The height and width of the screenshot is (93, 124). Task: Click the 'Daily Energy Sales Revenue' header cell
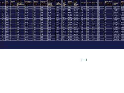65,3
